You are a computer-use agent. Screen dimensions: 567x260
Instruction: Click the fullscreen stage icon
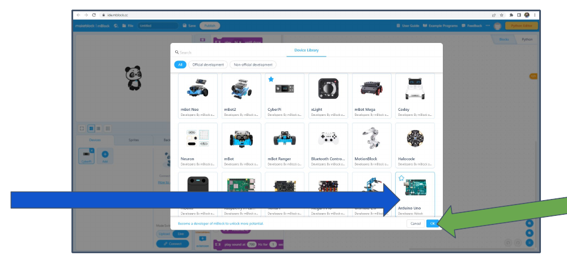82,128
